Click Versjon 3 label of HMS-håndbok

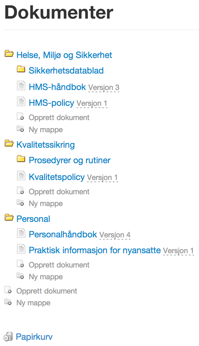(x=104, y=88)
